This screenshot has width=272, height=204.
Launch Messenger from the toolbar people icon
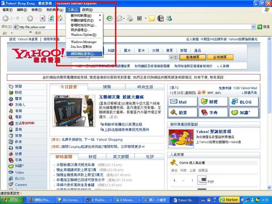[x=169, y=18]
